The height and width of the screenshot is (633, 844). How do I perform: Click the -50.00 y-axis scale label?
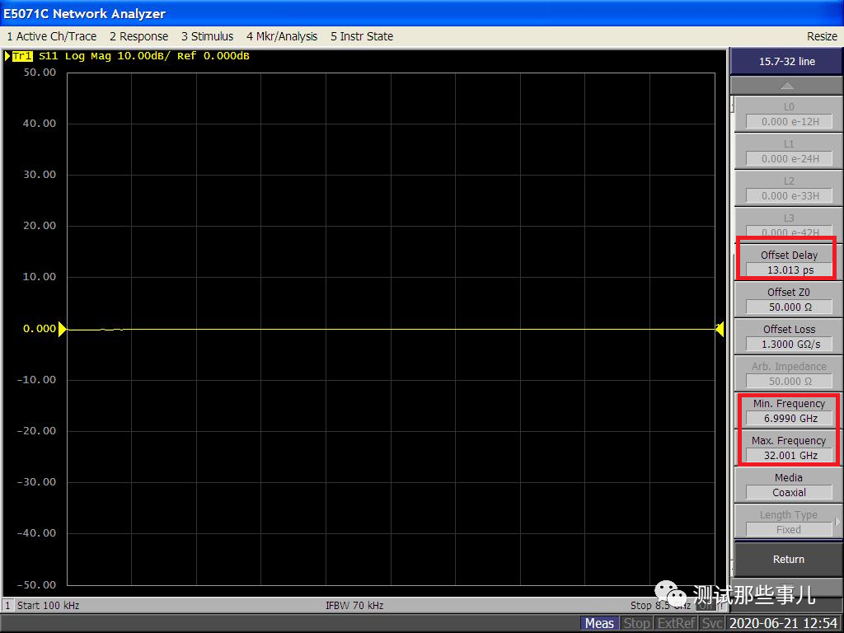[36, 584]
